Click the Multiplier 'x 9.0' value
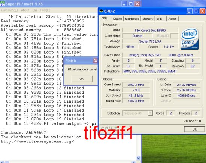 (x=136, y=90)
